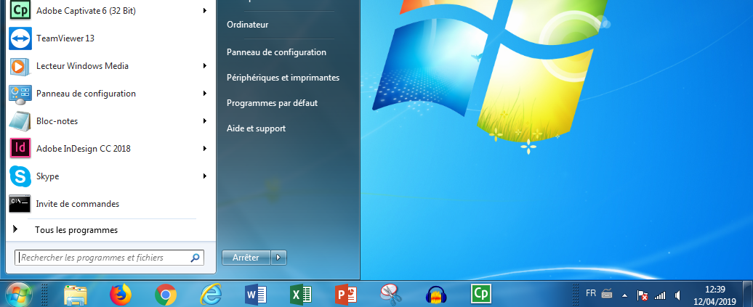The image size is (753, 307).
Task: Open Panneau de configuration in right pane
Action: (277, 52)
